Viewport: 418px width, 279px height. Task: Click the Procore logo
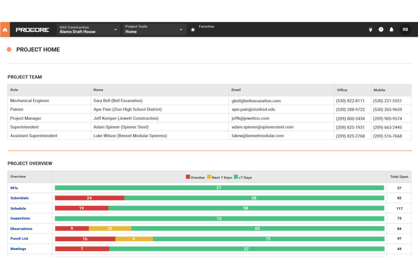click(32, 30)
